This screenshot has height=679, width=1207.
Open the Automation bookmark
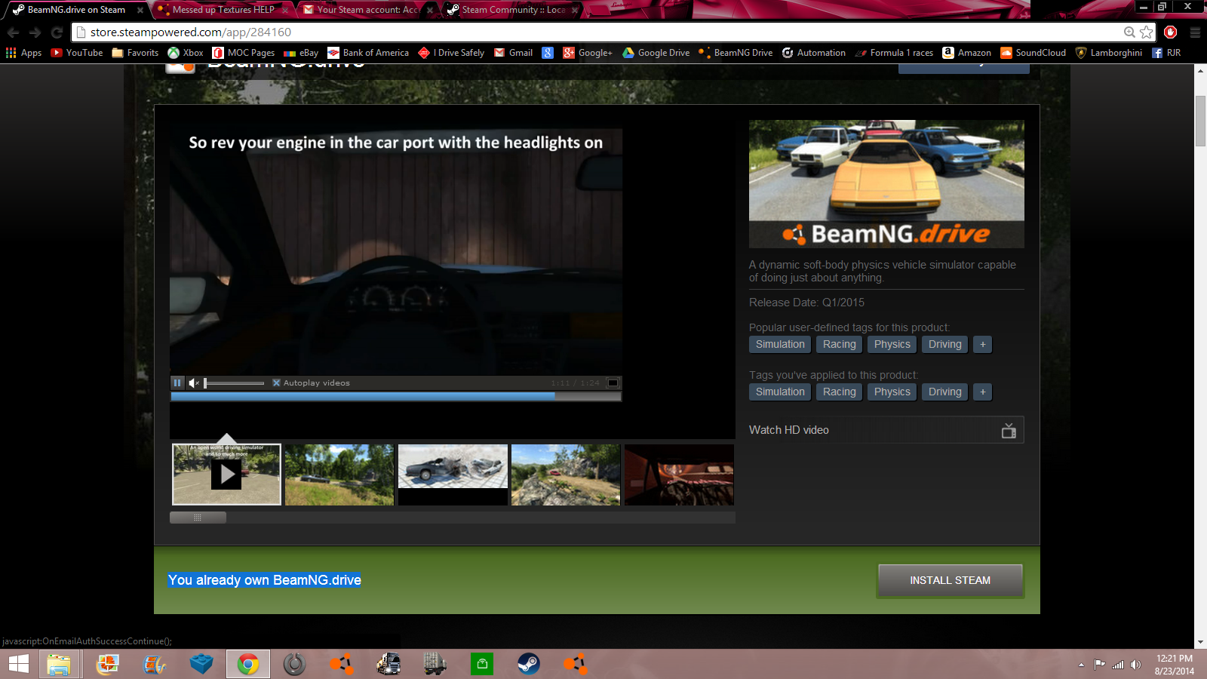813,53
